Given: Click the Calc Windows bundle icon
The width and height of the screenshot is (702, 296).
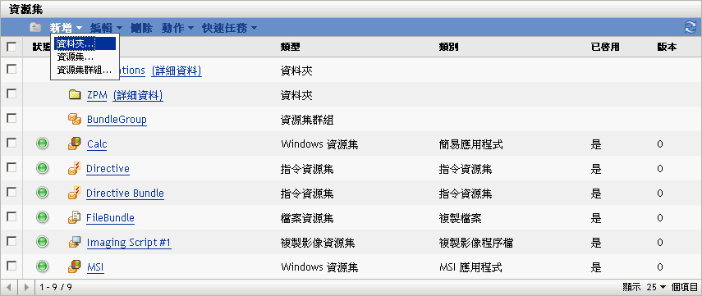Looking at the screenshot, I should pos(75,144).
